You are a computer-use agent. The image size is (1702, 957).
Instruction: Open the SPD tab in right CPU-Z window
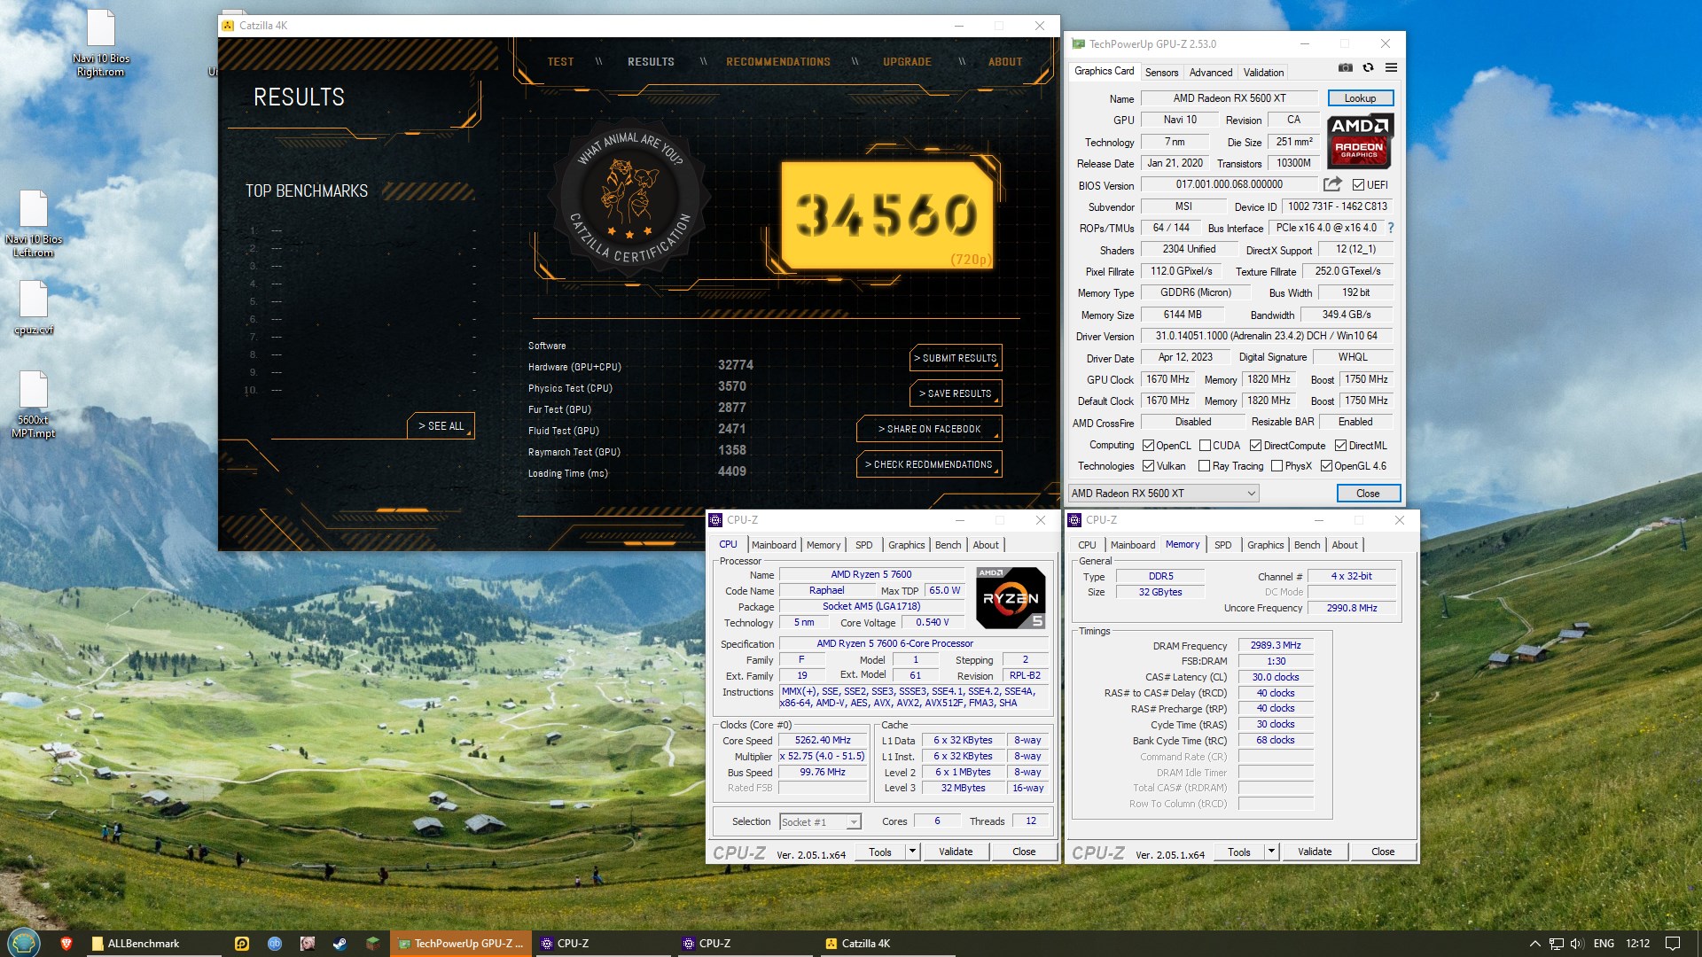[1222, 545]
